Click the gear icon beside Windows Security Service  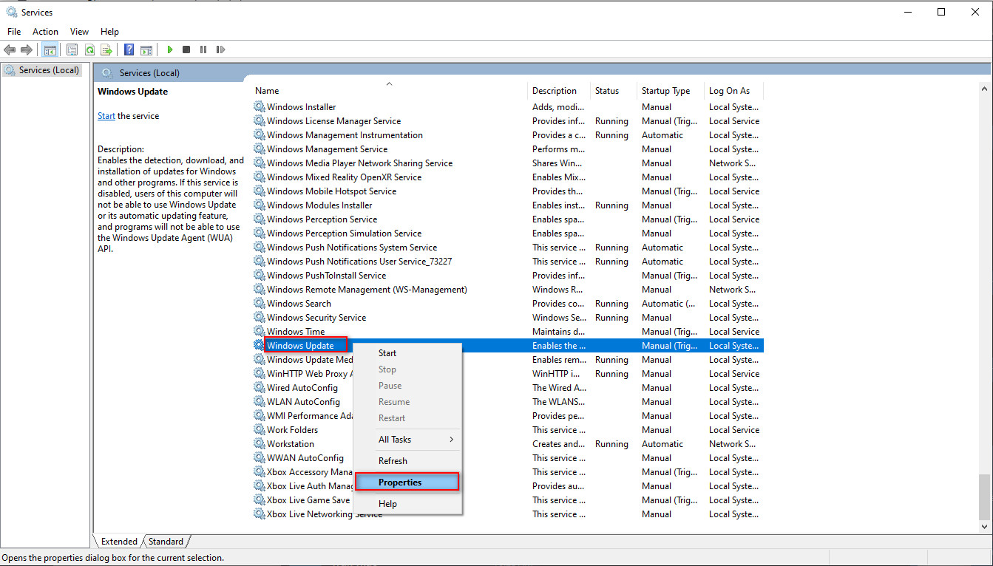259,318
